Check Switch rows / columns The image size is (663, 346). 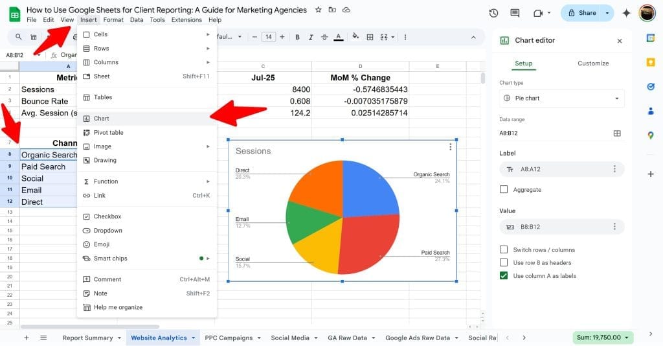504,249
